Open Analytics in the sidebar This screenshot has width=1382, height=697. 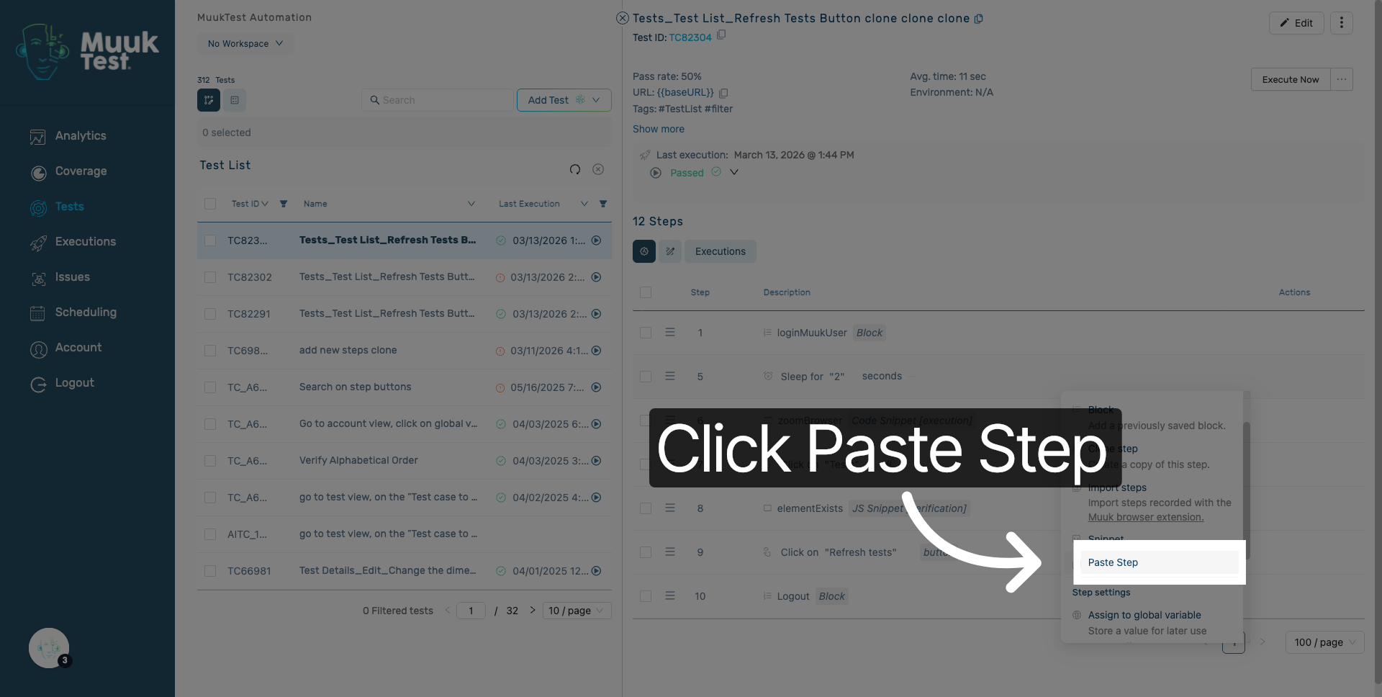pyautogui.click(x=68, y=136)
